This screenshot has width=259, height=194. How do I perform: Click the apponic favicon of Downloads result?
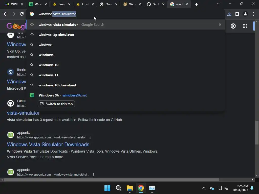click(11, 135)
